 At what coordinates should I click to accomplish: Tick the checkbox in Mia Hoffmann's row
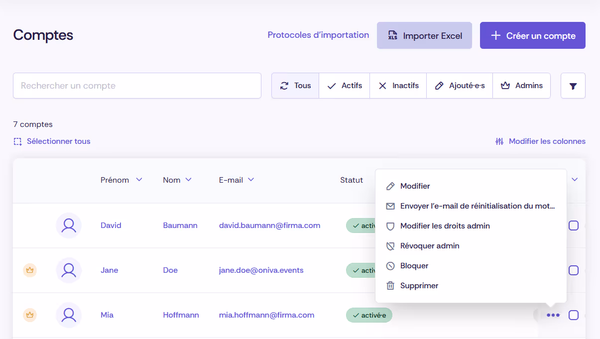click(x=574, y=315)
